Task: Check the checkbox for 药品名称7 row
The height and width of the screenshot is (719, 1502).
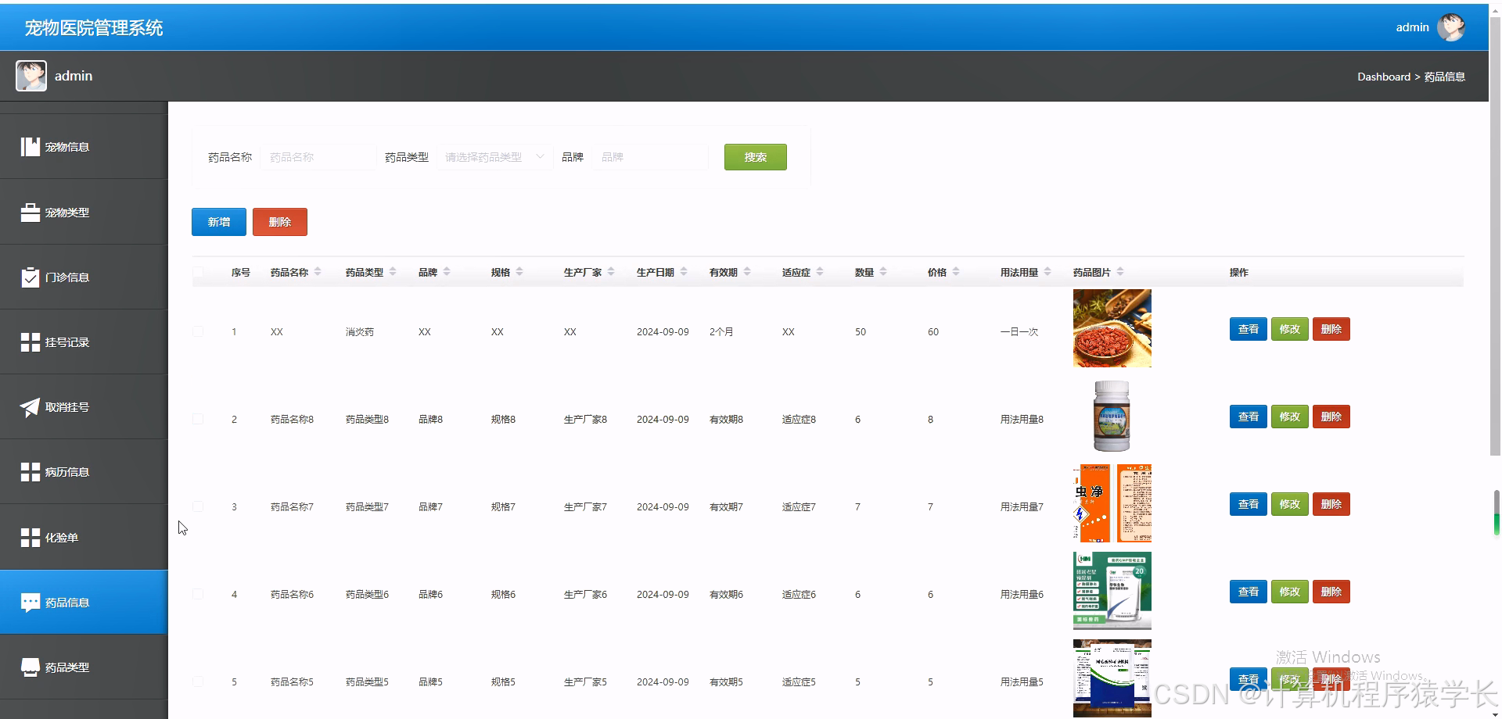Action: [x=198, y=506]
